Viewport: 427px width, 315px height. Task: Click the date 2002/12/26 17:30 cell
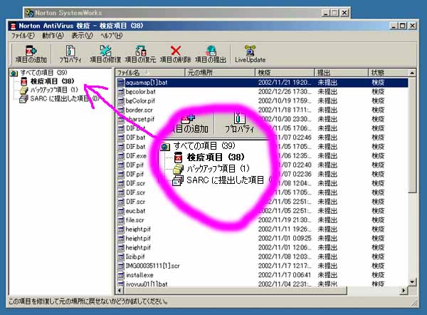pyautogui.click(x=285, y=92)
